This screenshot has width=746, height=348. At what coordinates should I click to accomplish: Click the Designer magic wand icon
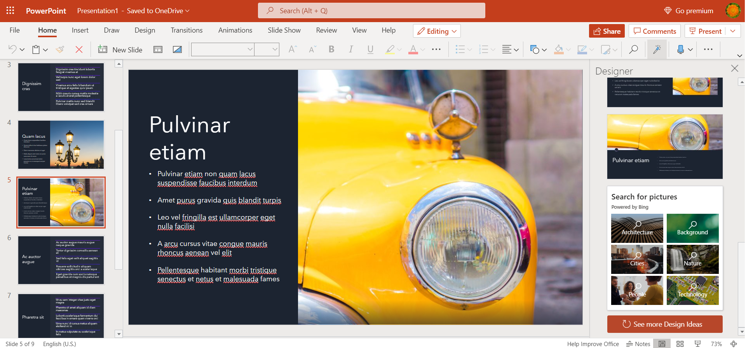point(657,50)
